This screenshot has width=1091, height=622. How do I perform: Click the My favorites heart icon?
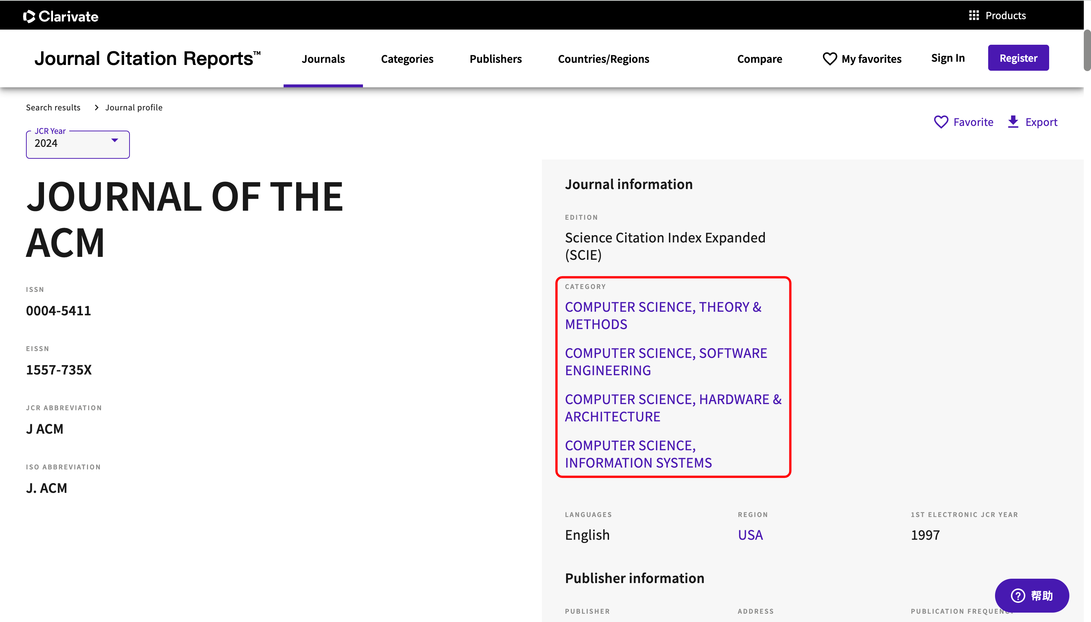(829, 58)
